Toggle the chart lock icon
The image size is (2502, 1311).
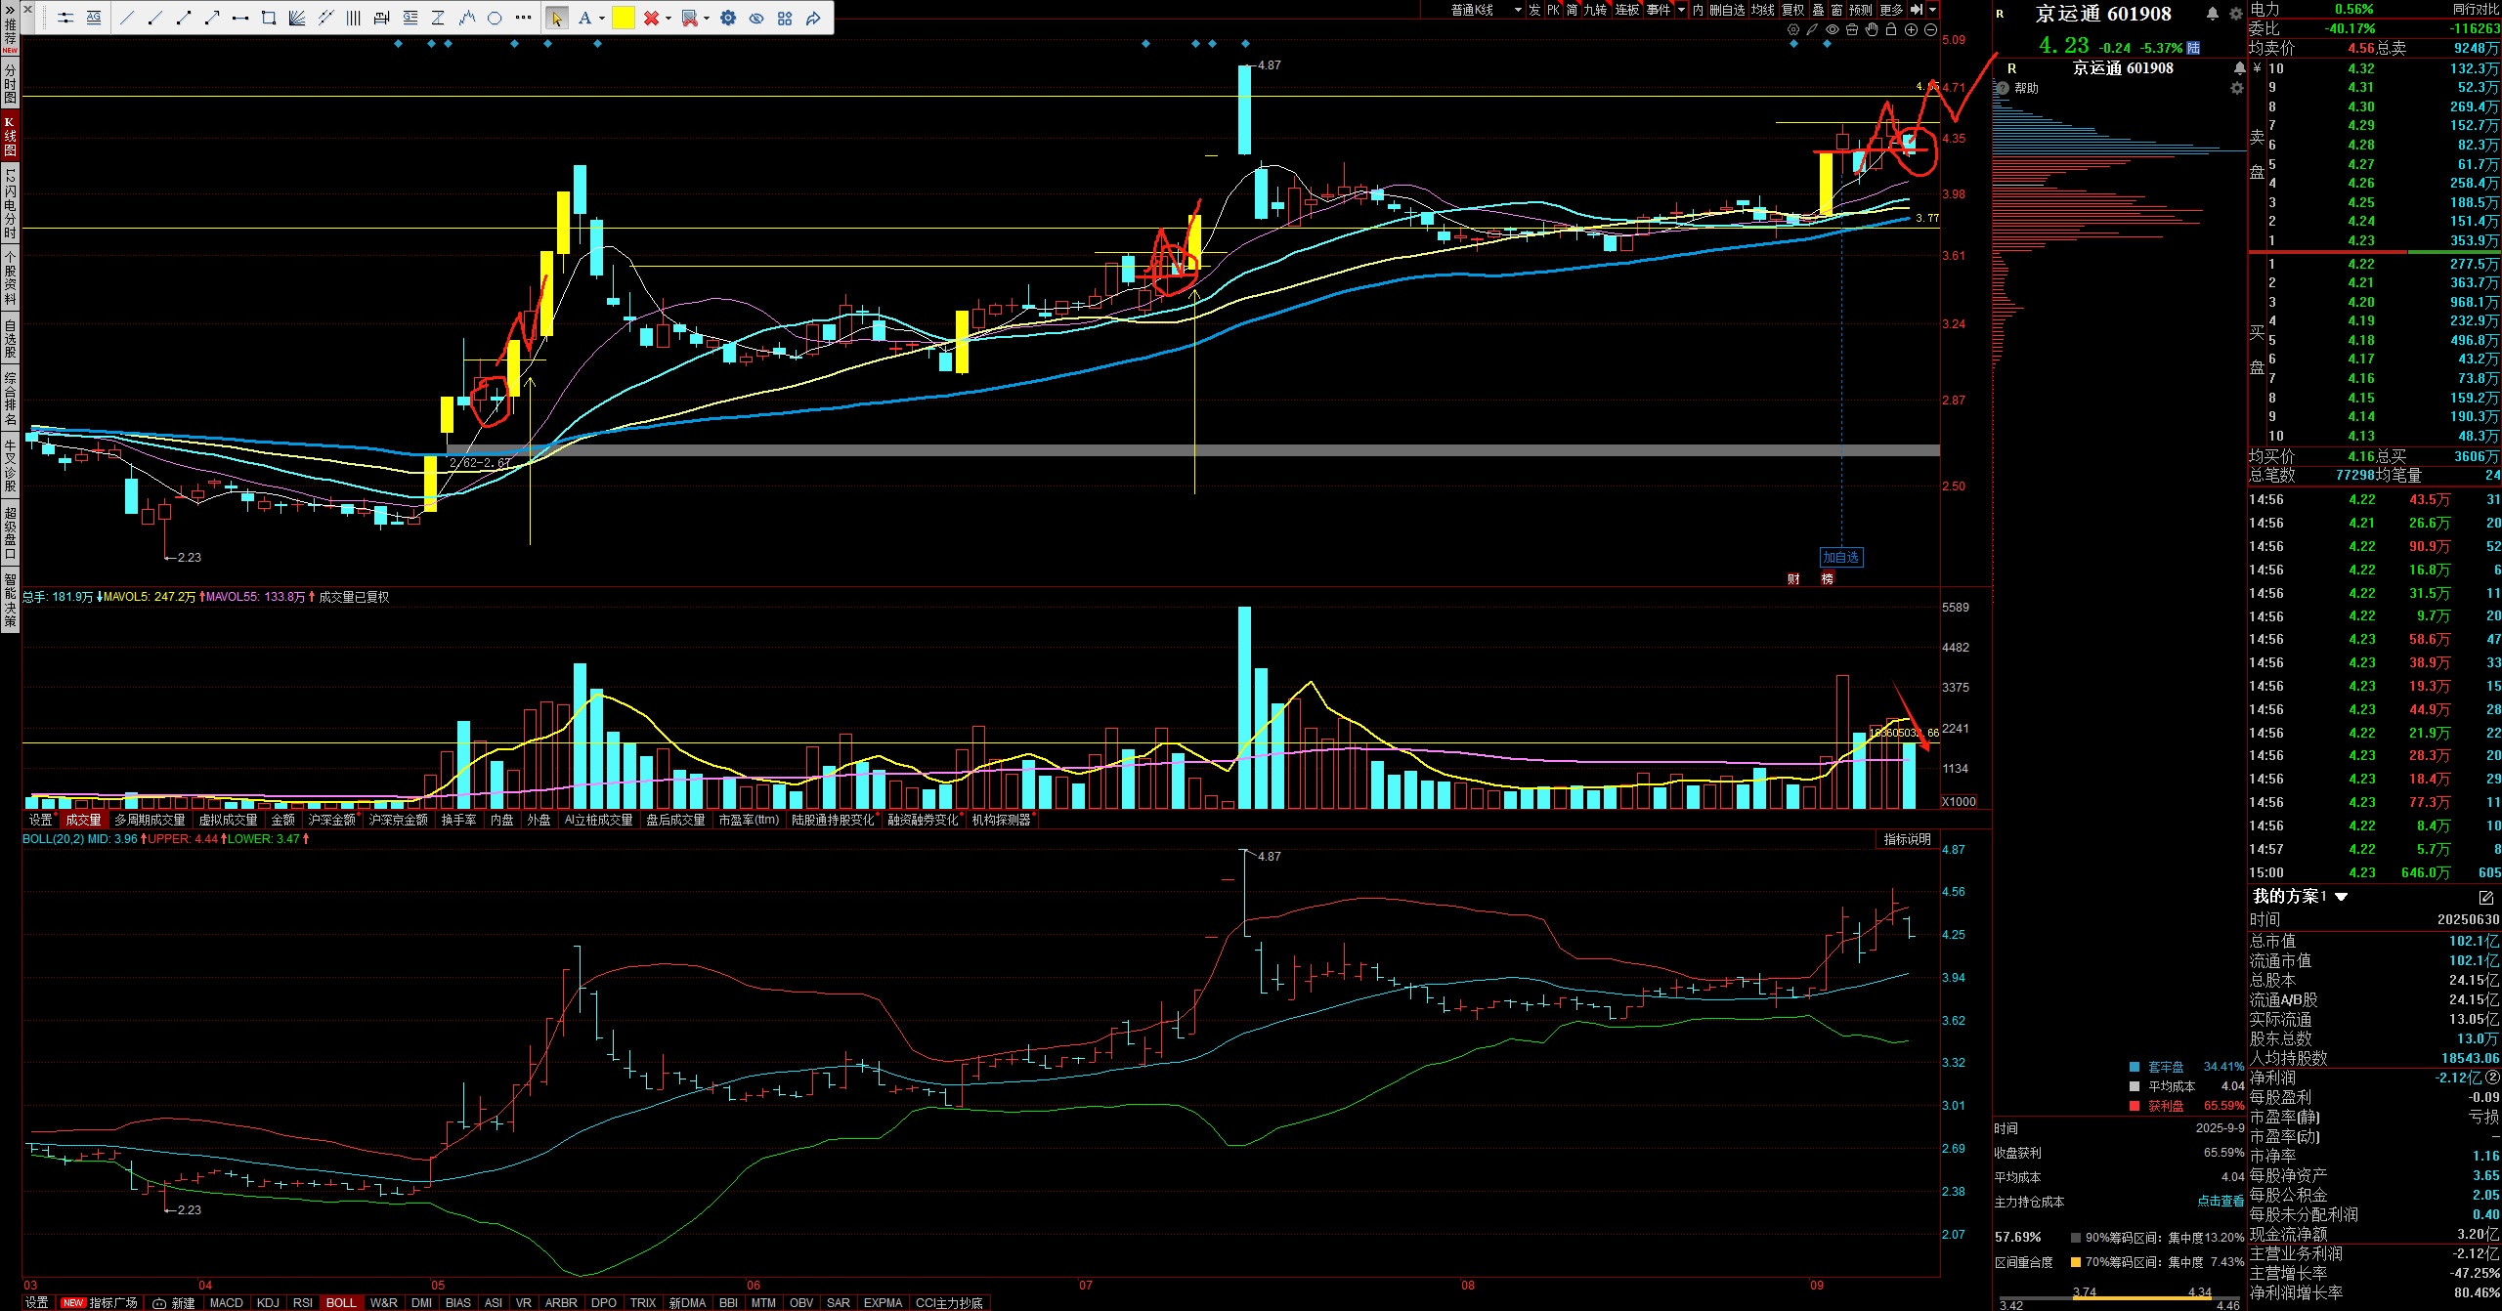[1891, 30]
